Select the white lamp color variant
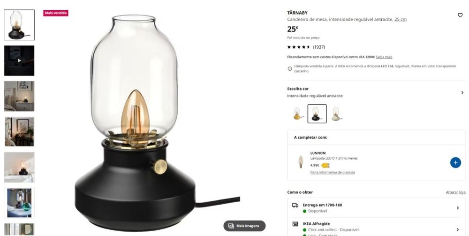 336,113
